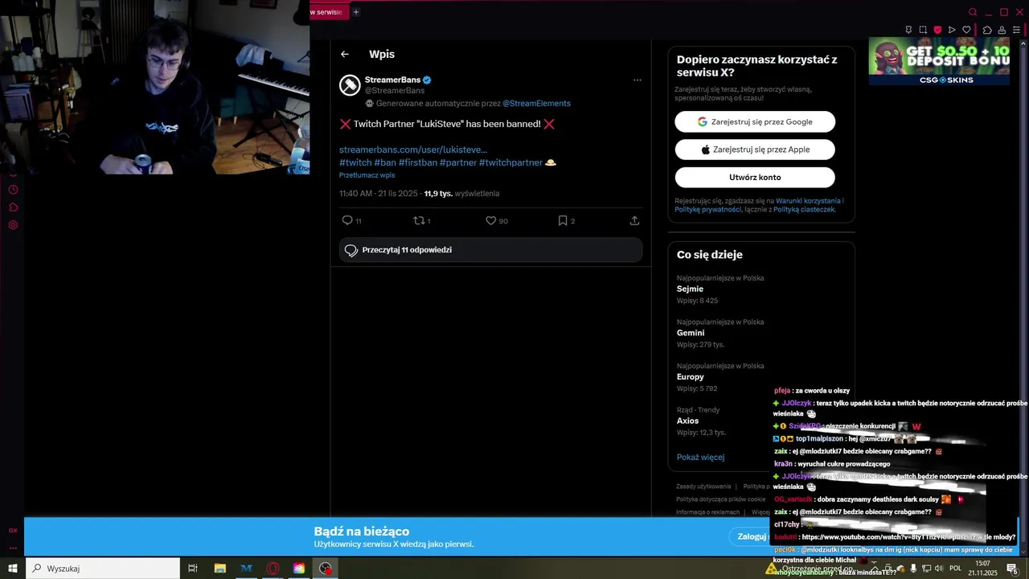Open the taskbar clock showing 15:07
The width and height of the screenshot is (1029, 579).
(982, 569)
